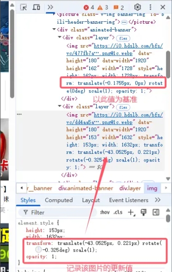Click the orange issues count badge
This screenshot has height=272, width=172.
click(x=118, y=7)
